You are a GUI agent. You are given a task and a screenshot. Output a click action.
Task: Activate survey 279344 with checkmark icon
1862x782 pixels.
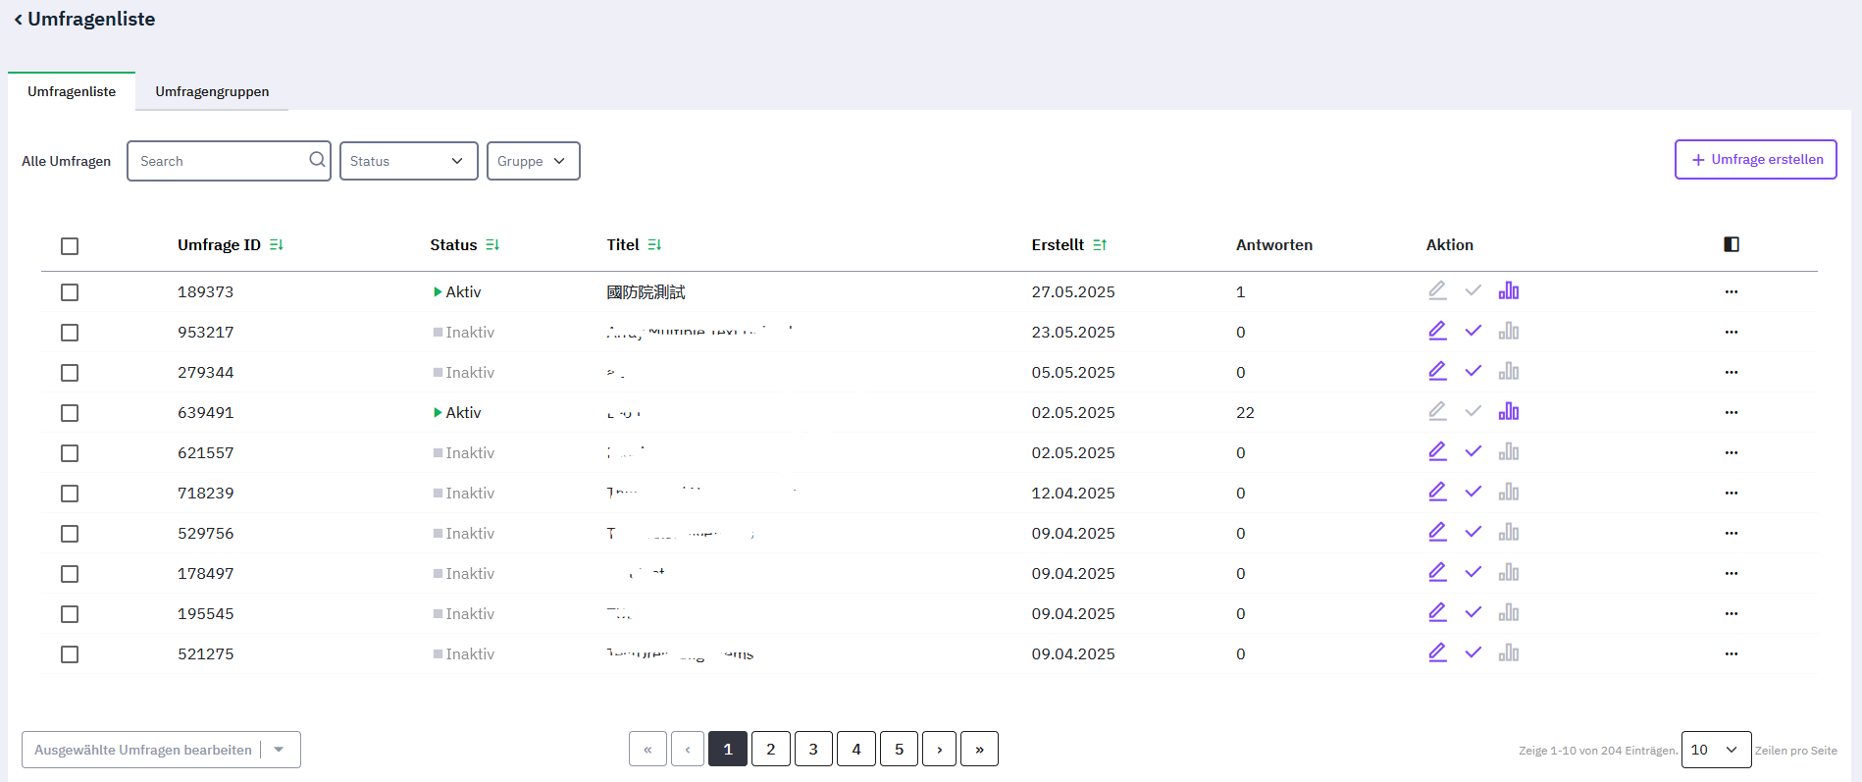(1473, 372)
